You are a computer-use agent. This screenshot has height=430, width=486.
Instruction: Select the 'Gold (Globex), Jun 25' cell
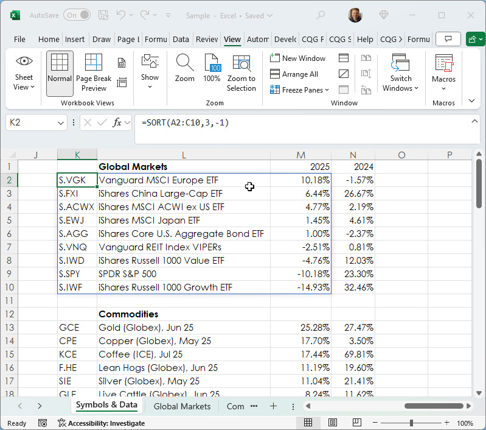(184, 328)
